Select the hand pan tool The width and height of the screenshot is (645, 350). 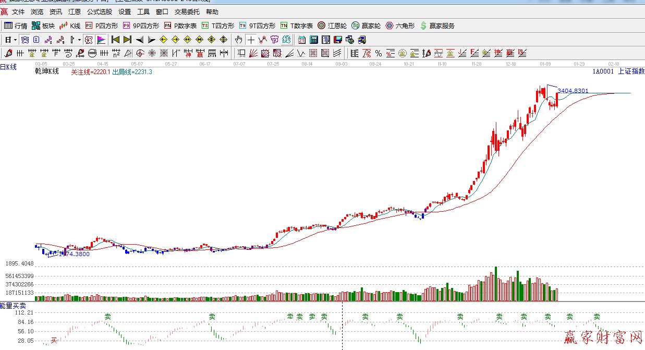click(238, 40)
